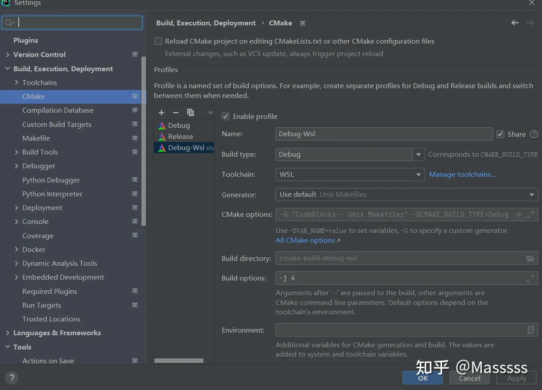
Task: Toggle the Share checkbox
Action: (501, 134)
